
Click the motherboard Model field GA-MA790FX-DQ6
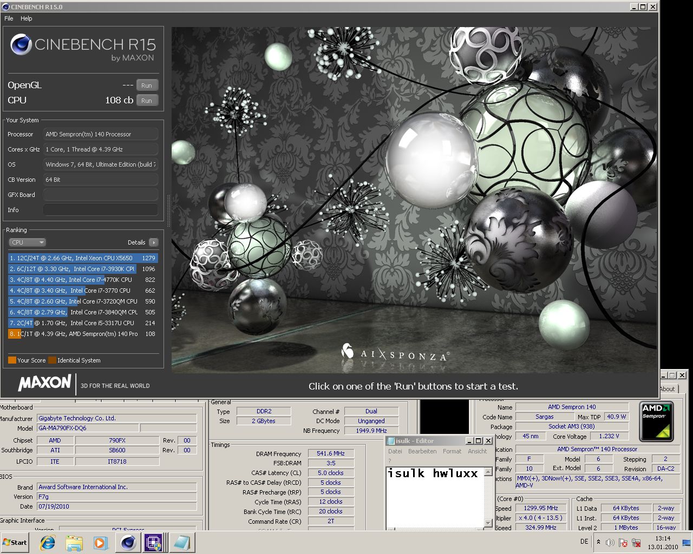point(88,428)
